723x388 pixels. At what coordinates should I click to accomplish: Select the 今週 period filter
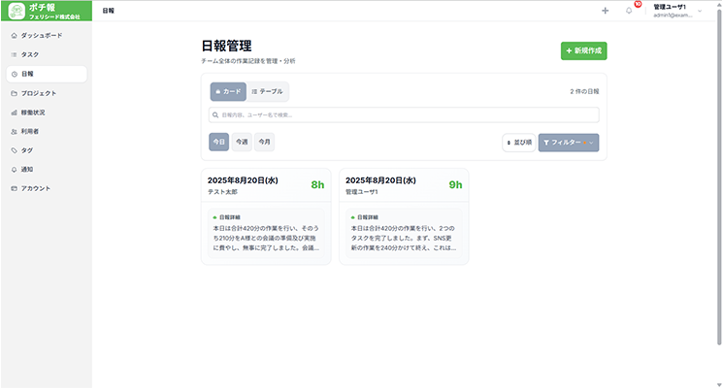pyautogui.click(x=241, y=142)
